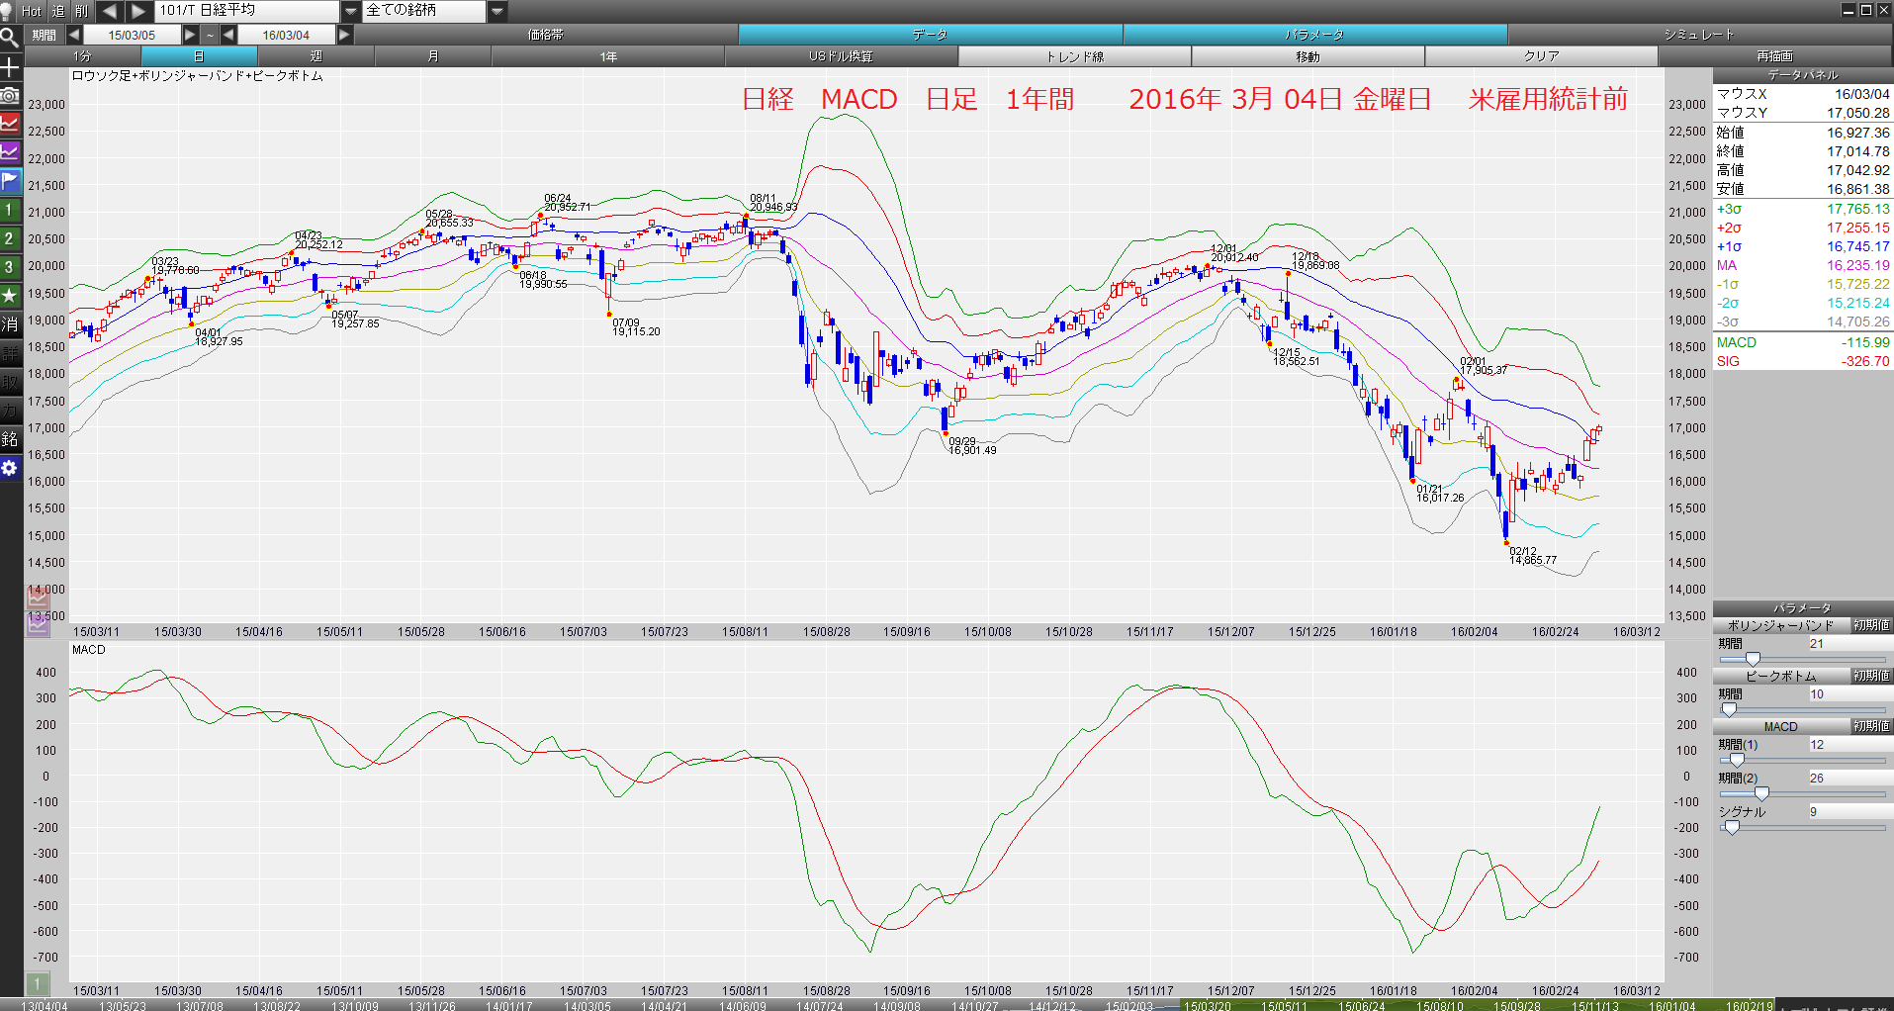
Task: Step end date 16/03/04 backward
Action: tap(228, 35)
